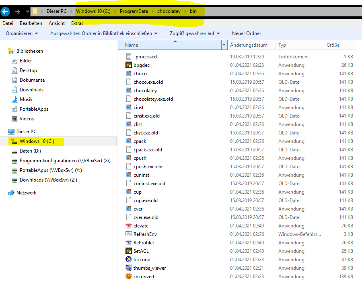Screen dimensions: 362x283
Task: Open the Bearbeiten menu
Action: click(x=31, y=23)
